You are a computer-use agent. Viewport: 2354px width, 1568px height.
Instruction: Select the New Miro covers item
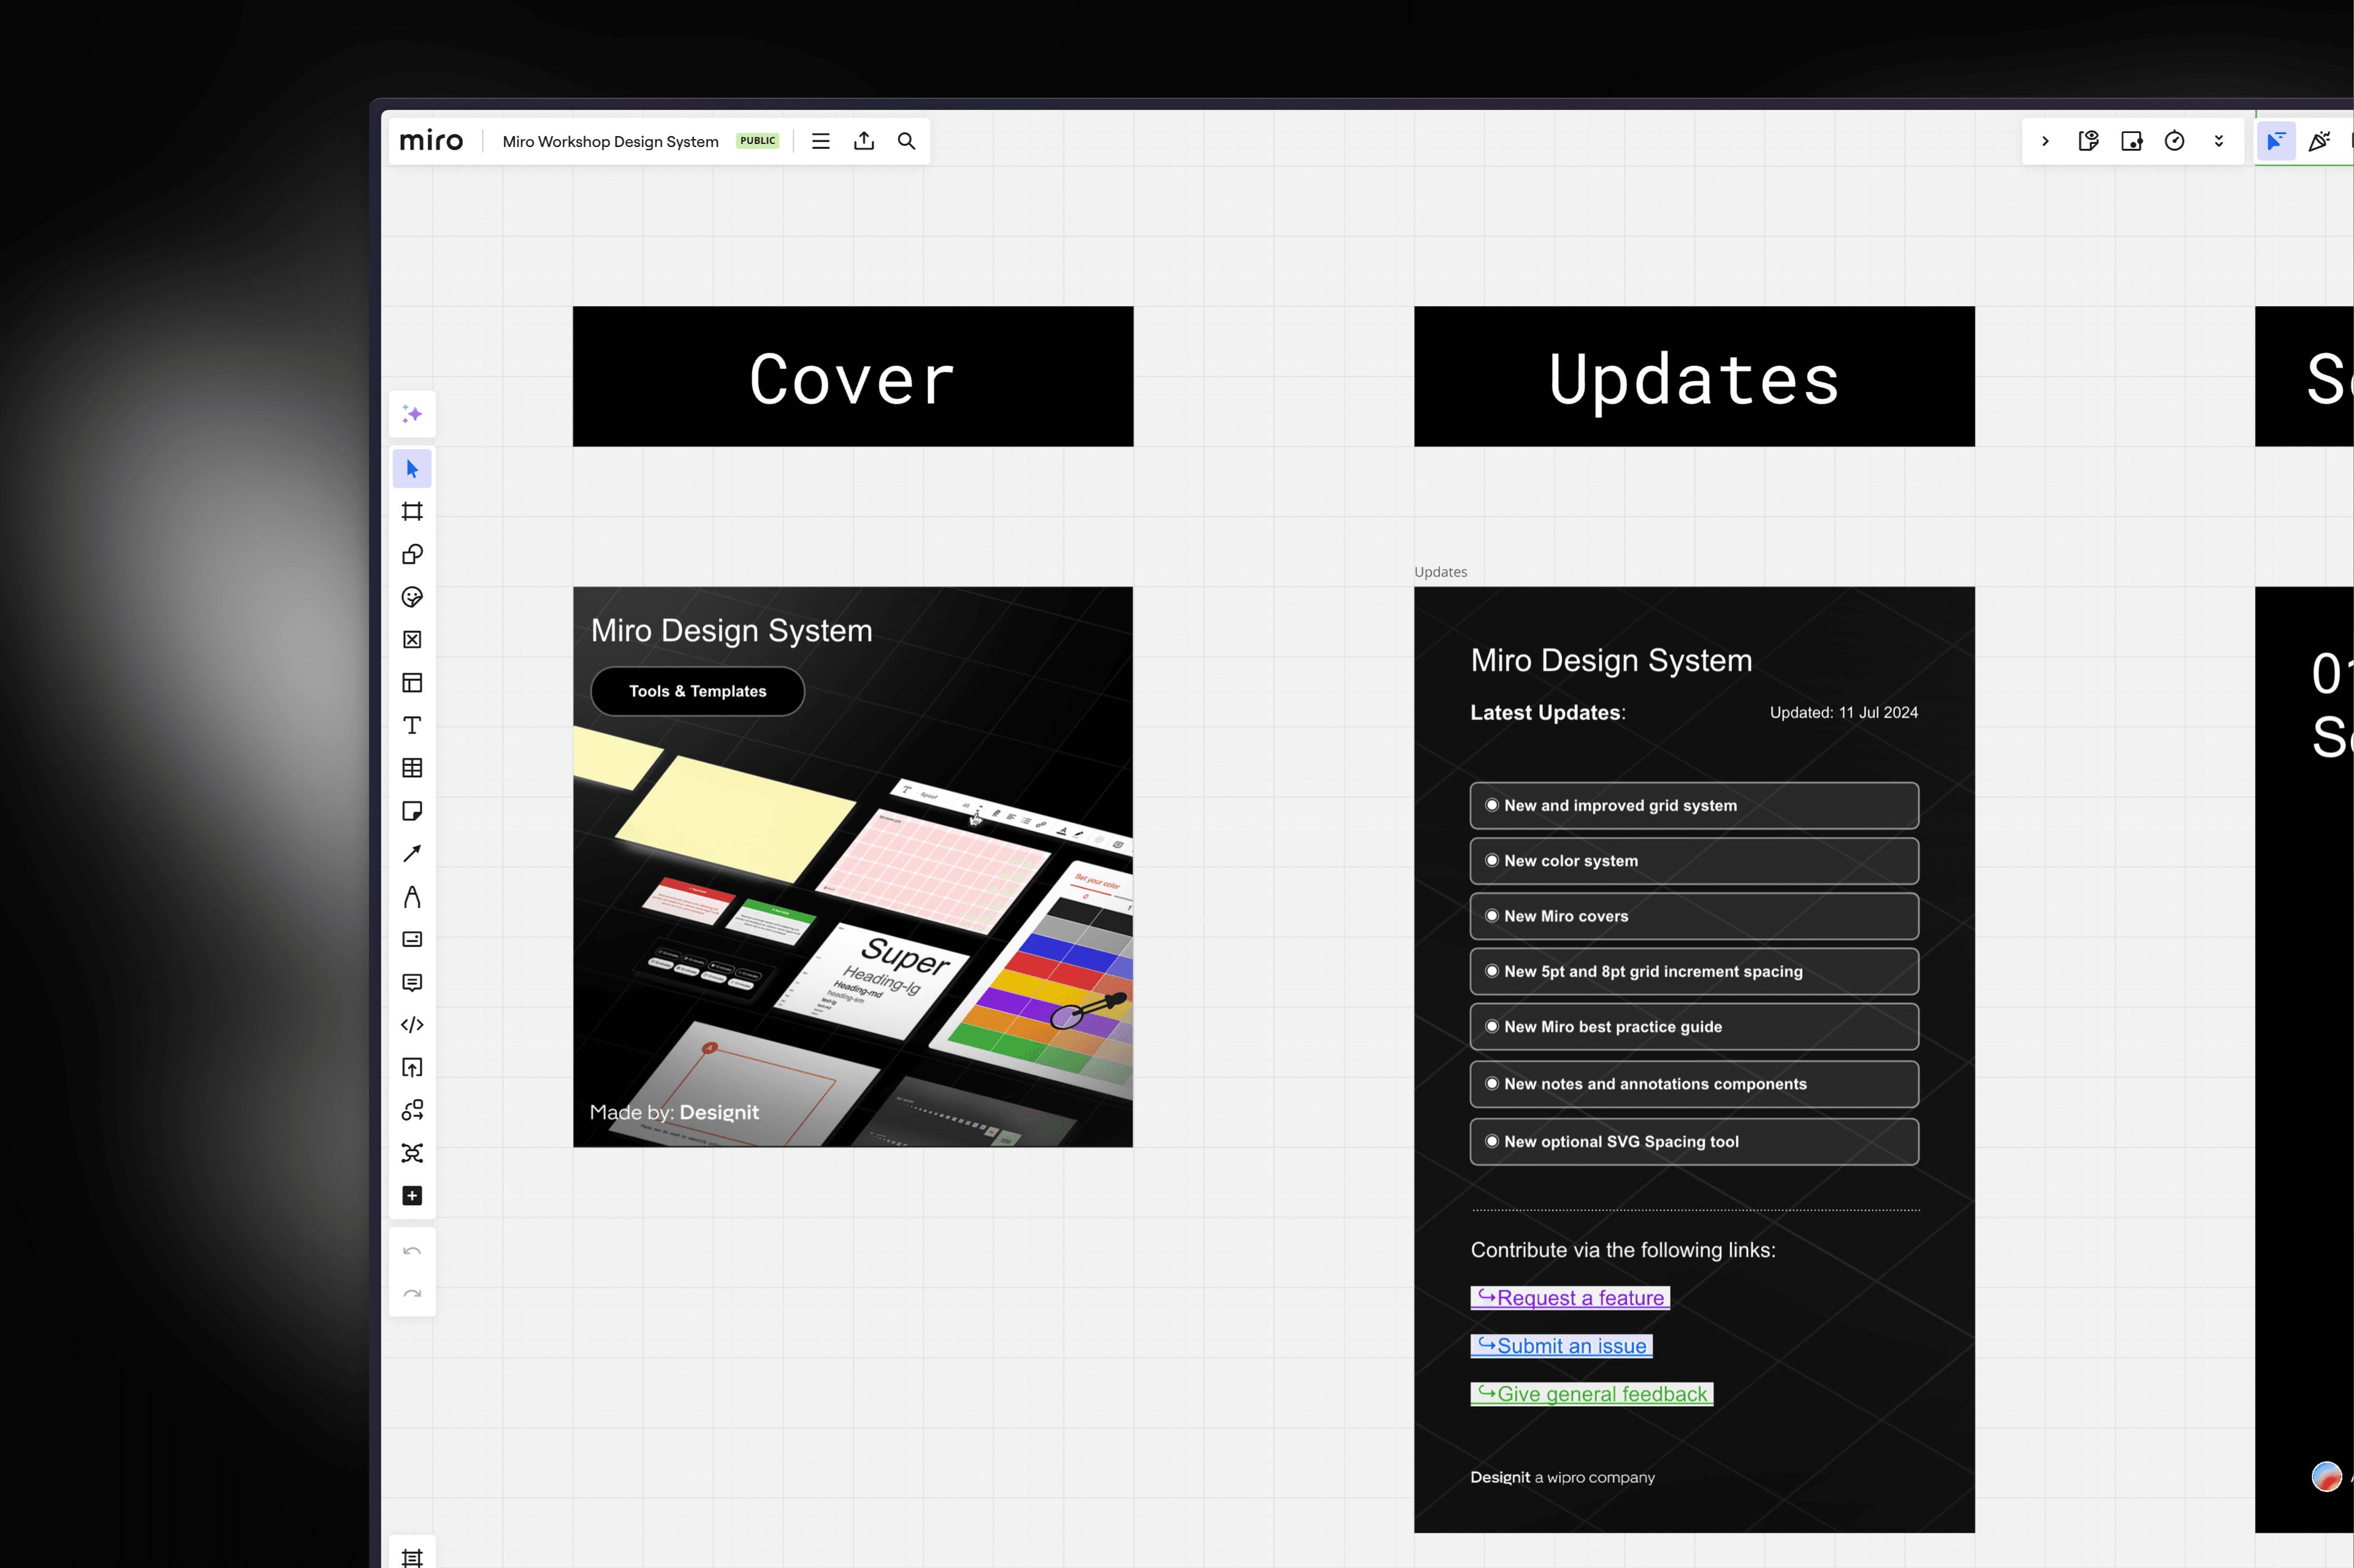point(1694,916)
